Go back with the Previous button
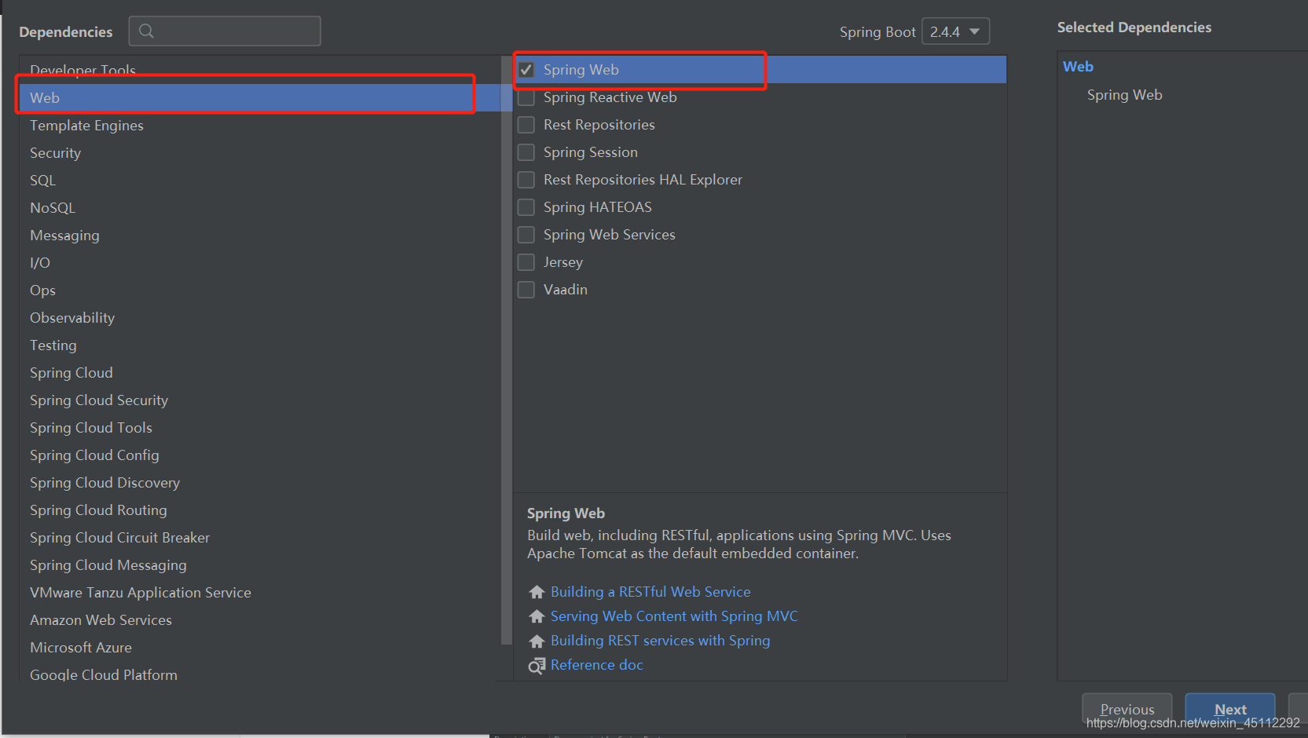 tap(1127, 709)
